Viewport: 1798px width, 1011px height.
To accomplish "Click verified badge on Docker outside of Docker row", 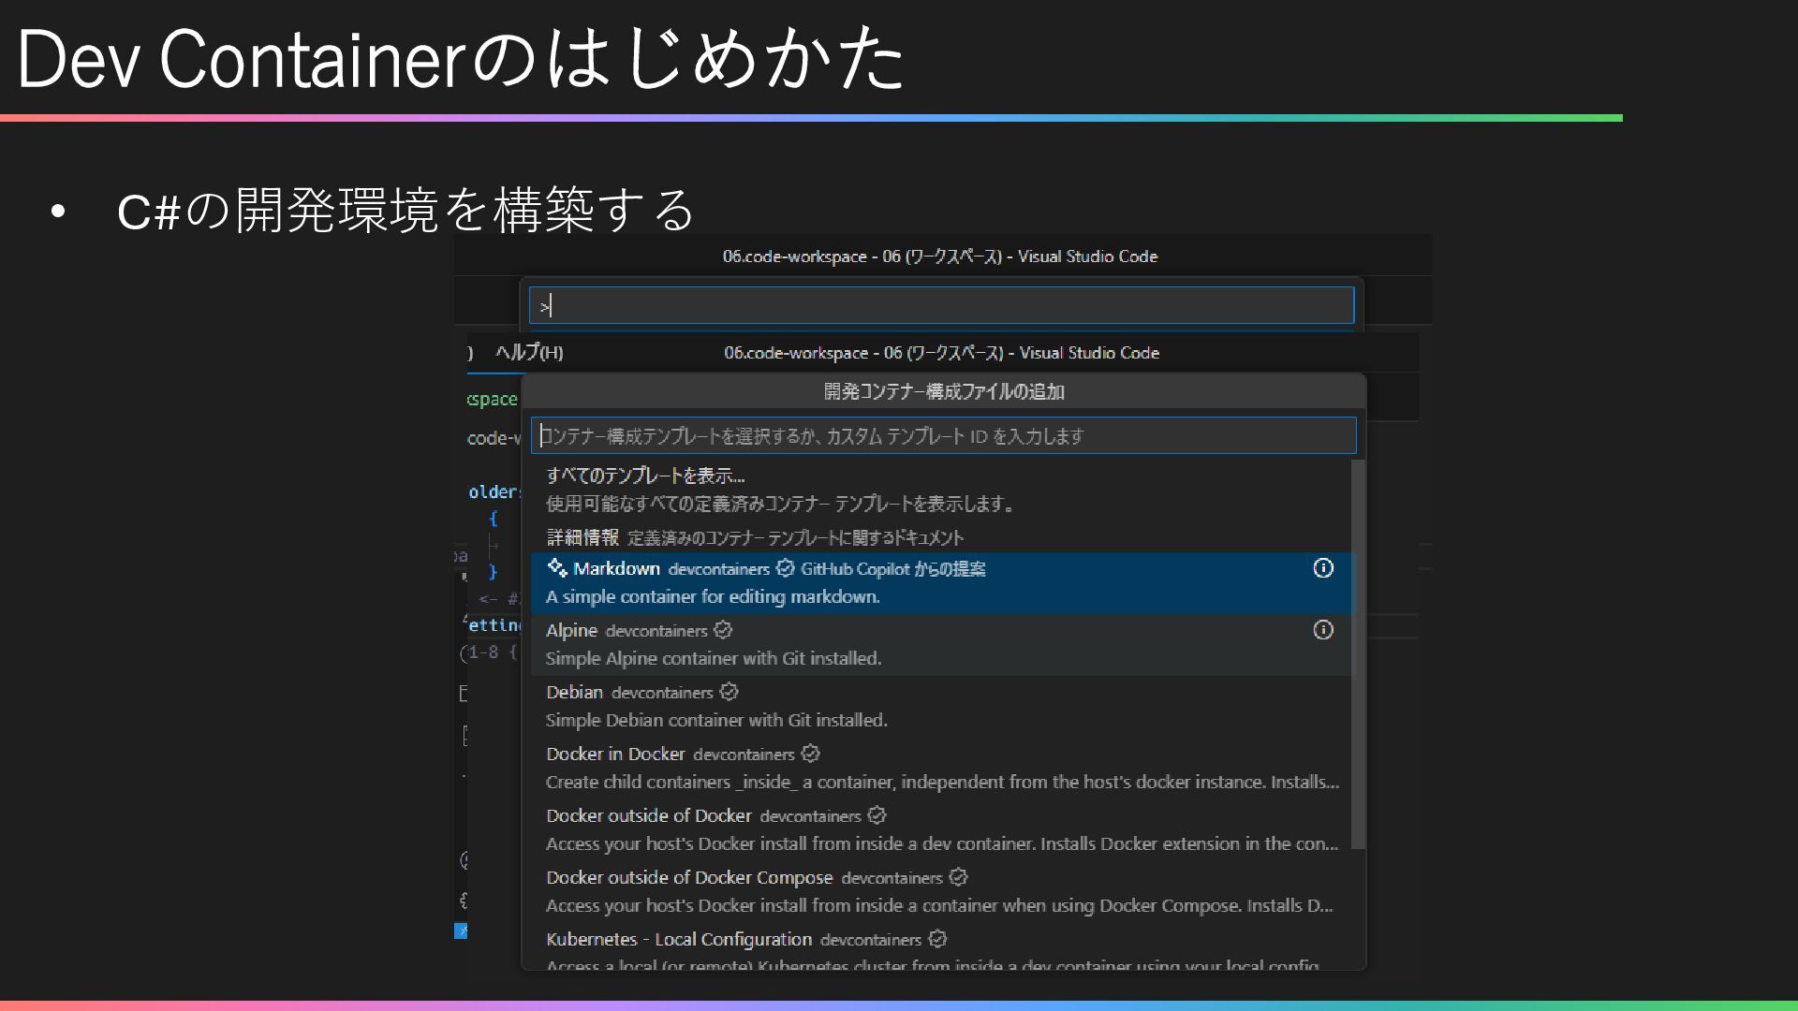I will (x=877, y=815).
